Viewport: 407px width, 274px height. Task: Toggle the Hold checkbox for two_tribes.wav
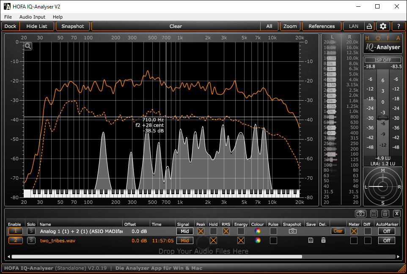click(x=213, y=241)
